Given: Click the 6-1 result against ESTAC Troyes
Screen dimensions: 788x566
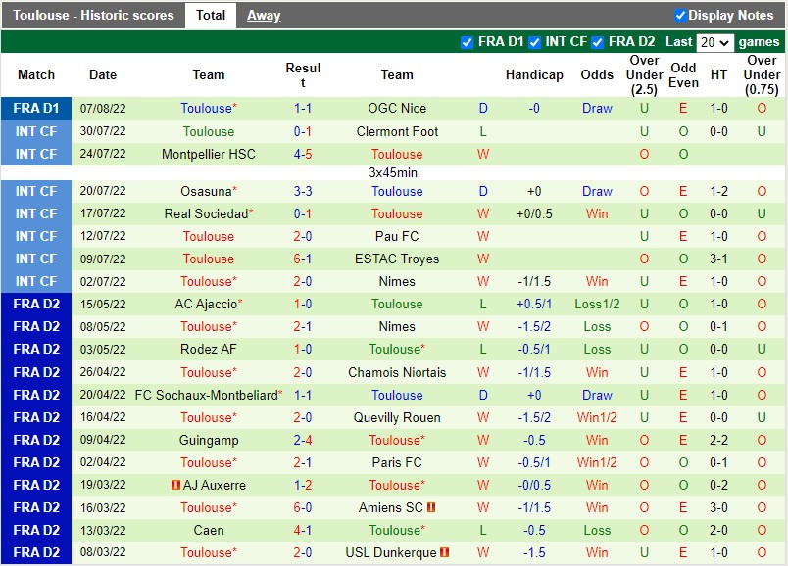Looking at the screenshot, I should point(303,259).
